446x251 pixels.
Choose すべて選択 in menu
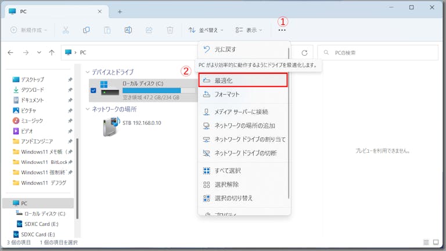coord(243,171)
